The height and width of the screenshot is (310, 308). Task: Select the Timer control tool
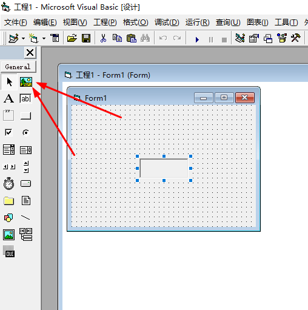pos(8,184)
